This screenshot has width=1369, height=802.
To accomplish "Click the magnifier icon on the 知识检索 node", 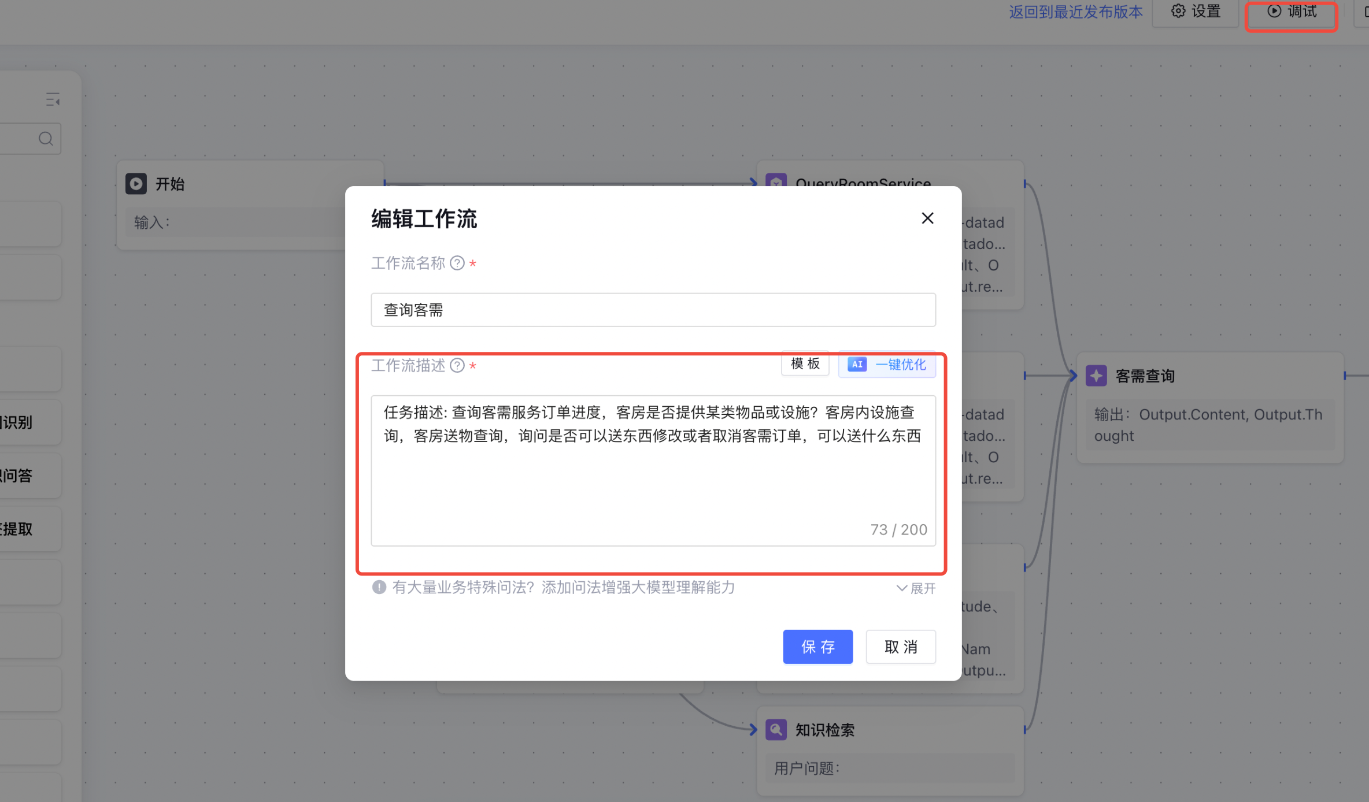I will [x=776, y=729].
